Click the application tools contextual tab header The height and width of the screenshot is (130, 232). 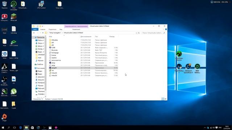[x=76, y=26]
